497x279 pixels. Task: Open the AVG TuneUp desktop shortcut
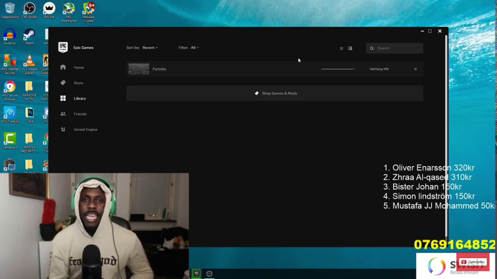(10, 115)
